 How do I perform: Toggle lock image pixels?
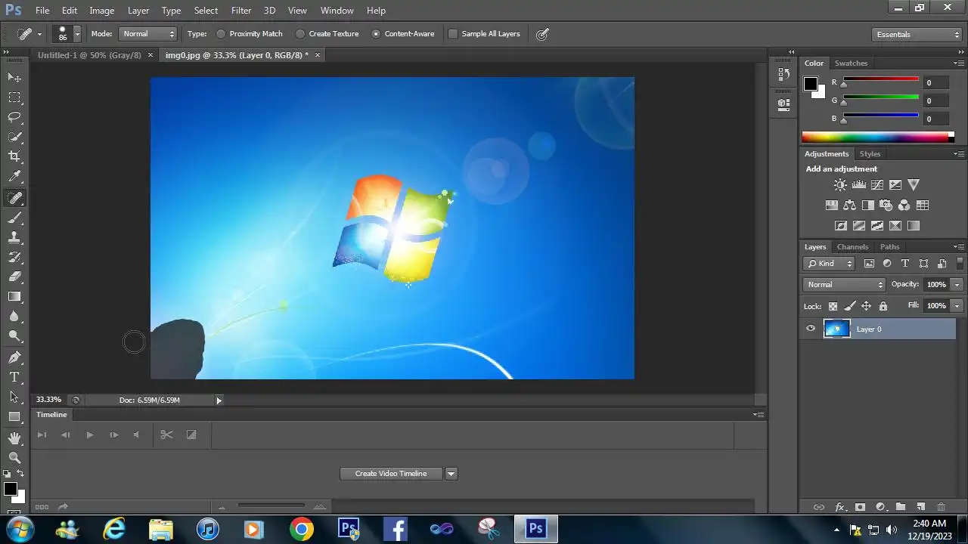(849, 306)
